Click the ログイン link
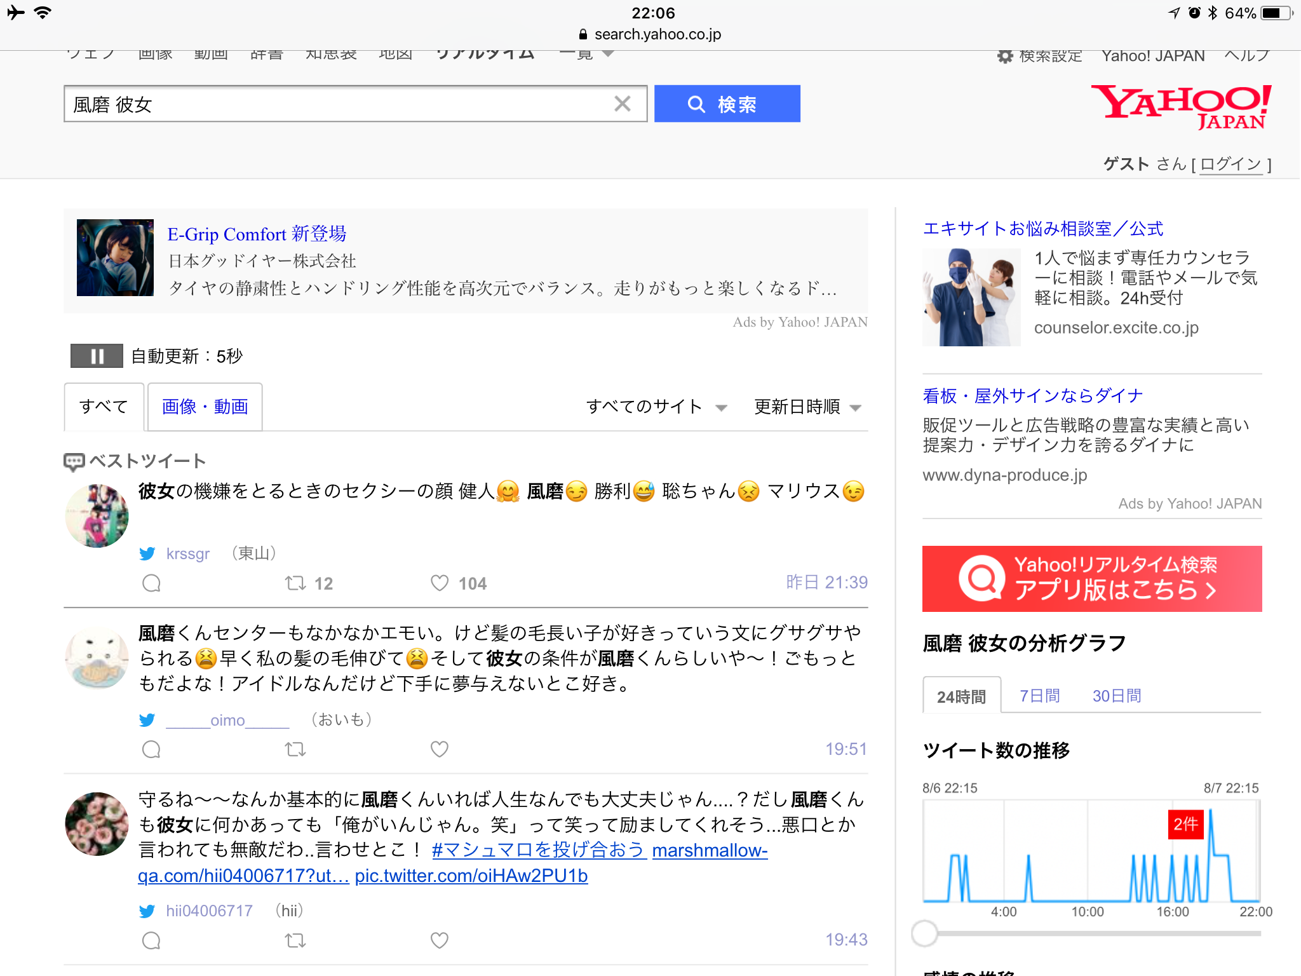The width and height of the screenshot is (1301, 976). [x=1230, y=165]
